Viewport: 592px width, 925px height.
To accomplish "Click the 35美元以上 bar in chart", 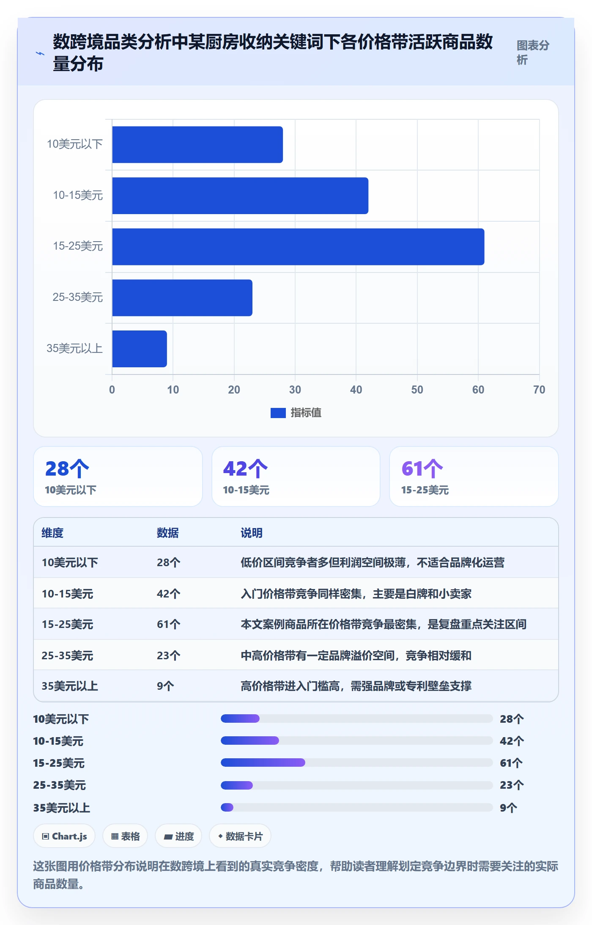I will tap(140, 349).
